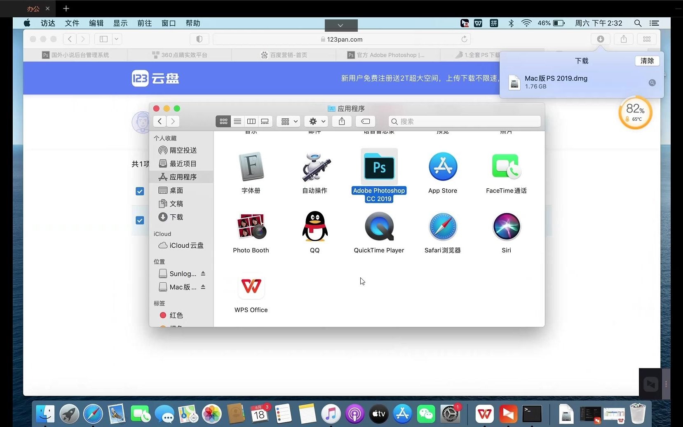Open the Font Book (字体册) app icon
Image resolution: width=683 pixels, height=427 pixels.
click(251, 167)
